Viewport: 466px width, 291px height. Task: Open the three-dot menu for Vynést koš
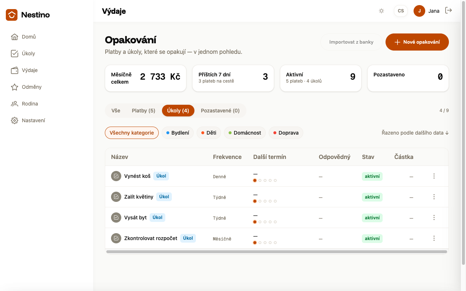coord(434,176)
